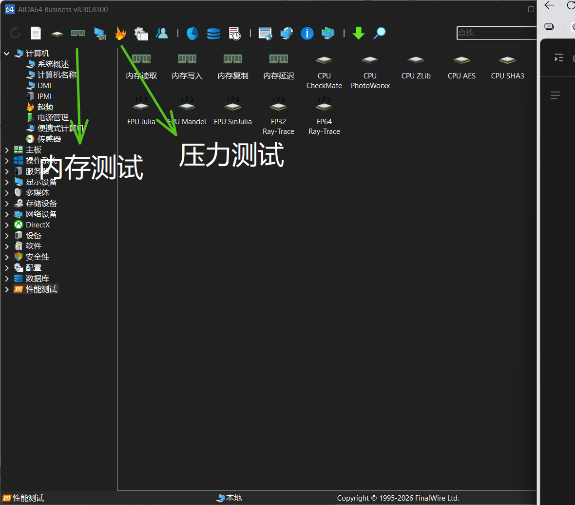Select the 内存读取 benchmark
This screenshot has height=505, width=575.
pyautogui.click(x=141, y=67)
